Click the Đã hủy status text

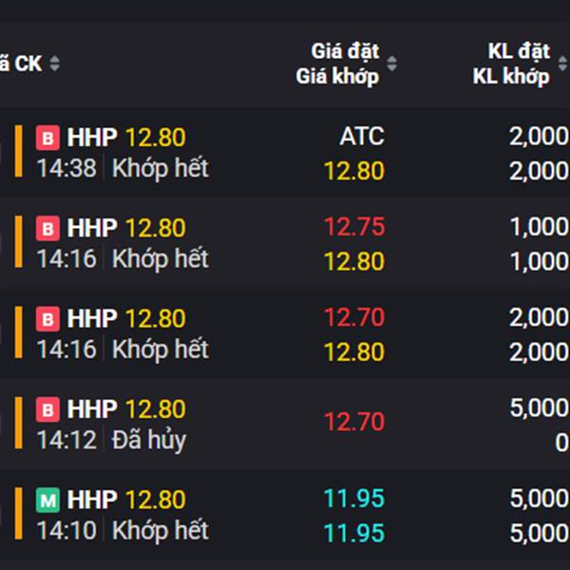pos(149,440)
